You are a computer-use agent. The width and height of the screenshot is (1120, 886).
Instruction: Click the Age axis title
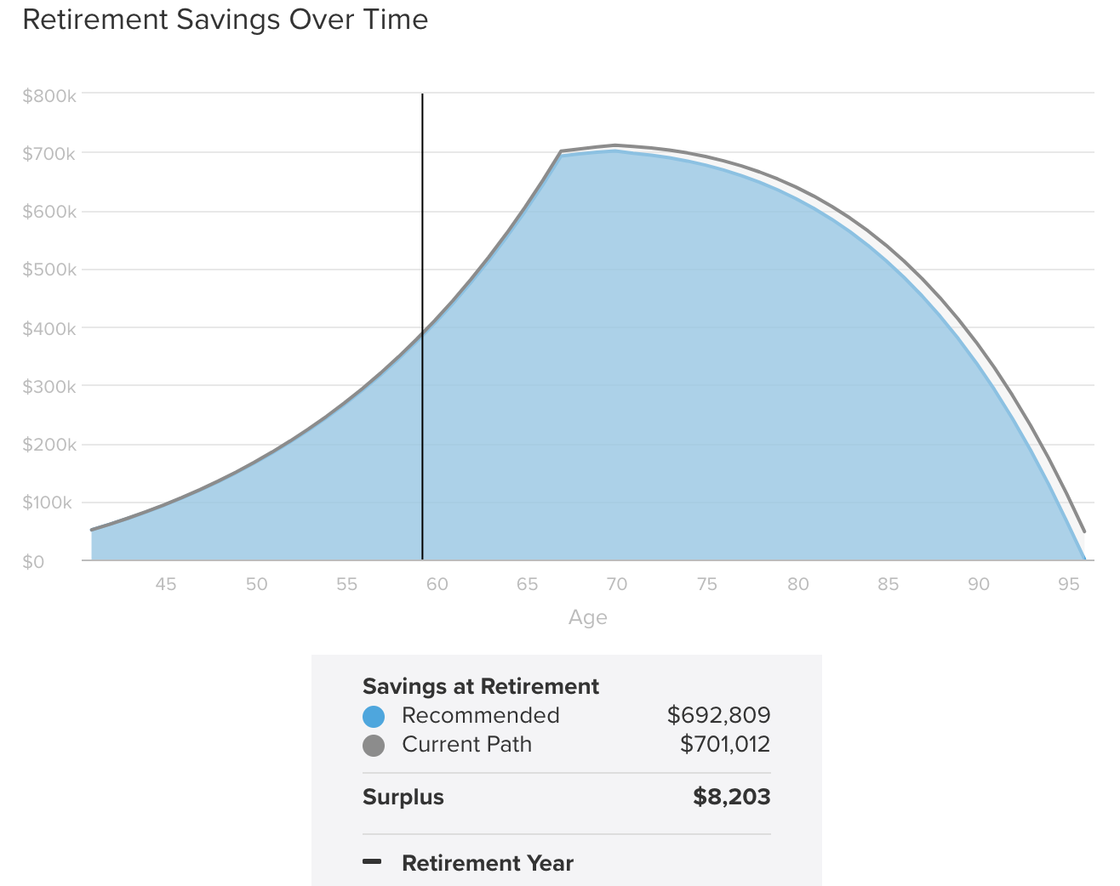tap(588, 617)
